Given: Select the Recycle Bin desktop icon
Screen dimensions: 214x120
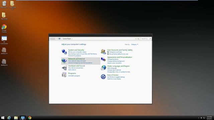Looking at the screenshot, I should click(x=4, y=4).
